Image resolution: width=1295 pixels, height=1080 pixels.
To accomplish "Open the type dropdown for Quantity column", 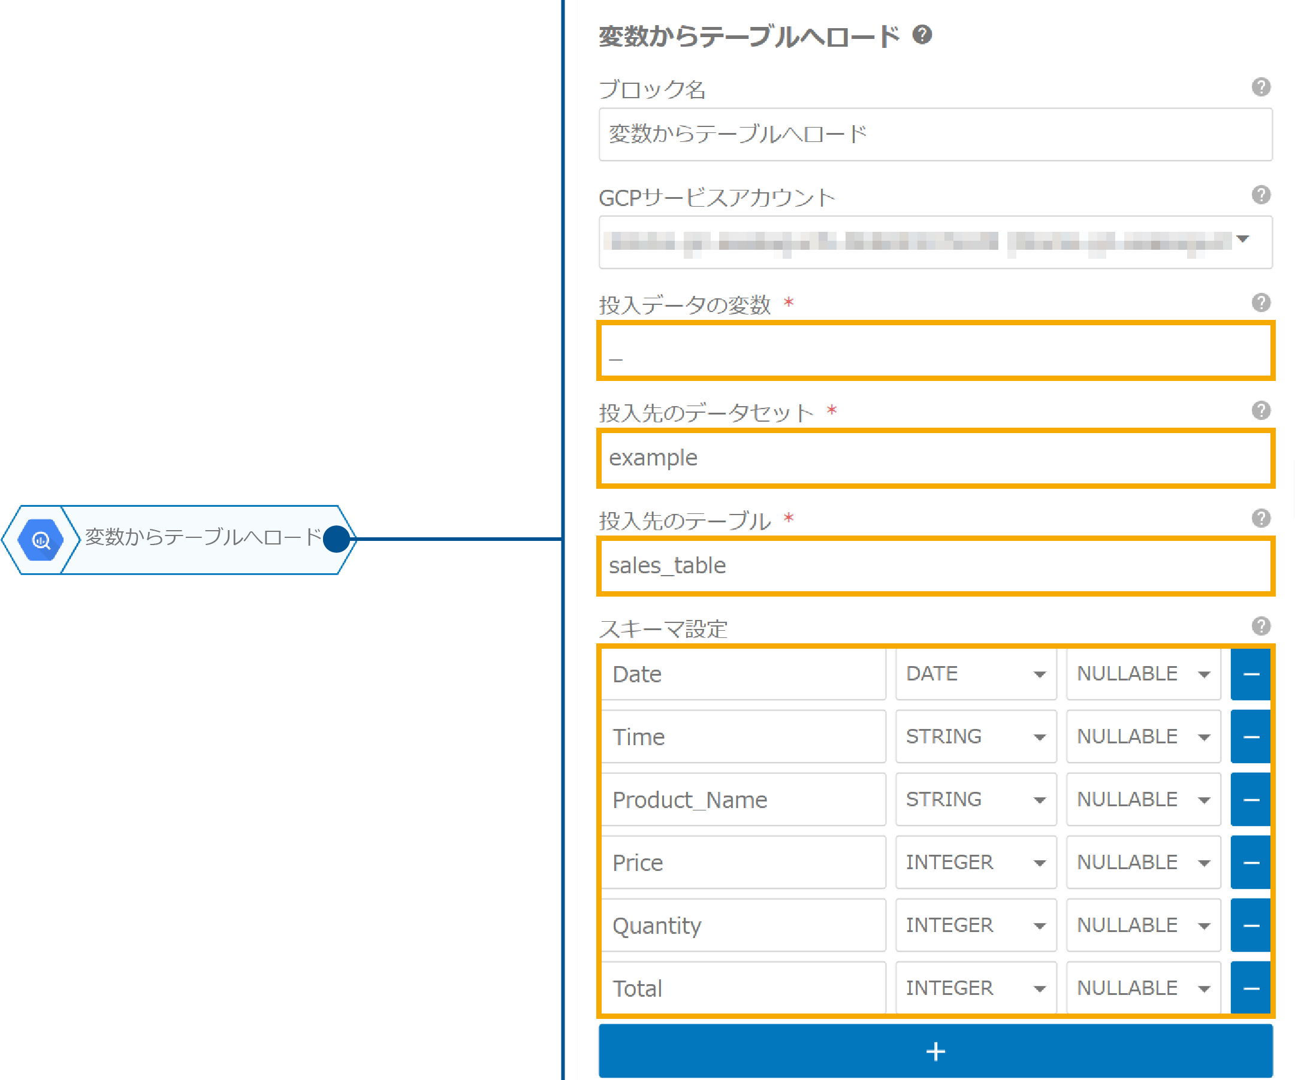I will click(x=976, y=926).
